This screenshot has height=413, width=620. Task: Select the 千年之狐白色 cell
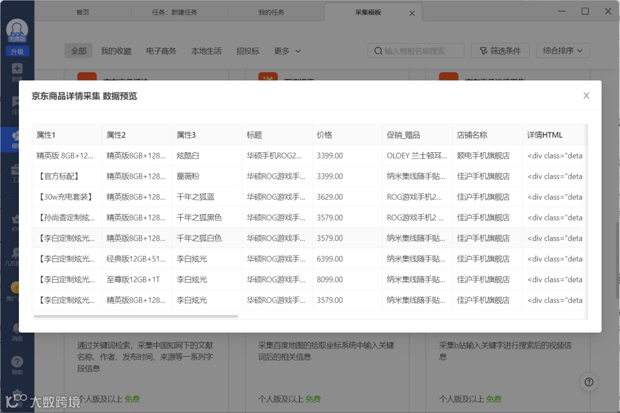tap(207, 238)
